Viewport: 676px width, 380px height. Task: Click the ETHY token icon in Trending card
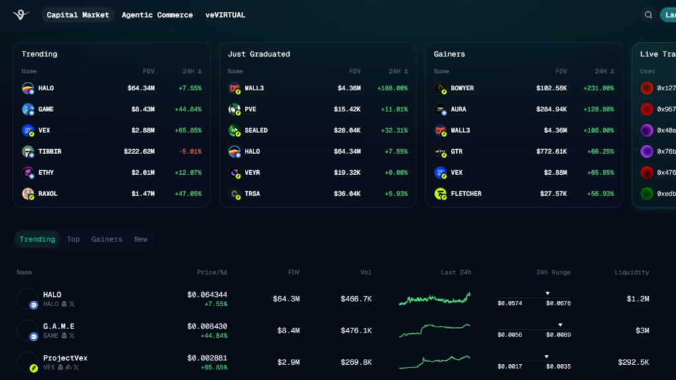tap(28, 172)
